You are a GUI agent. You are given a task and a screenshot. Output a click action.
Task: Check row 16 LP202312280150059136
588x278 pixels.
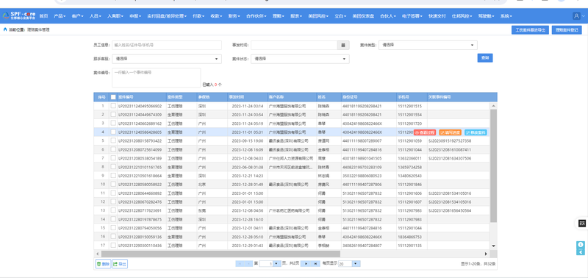[x=113, y=237]
